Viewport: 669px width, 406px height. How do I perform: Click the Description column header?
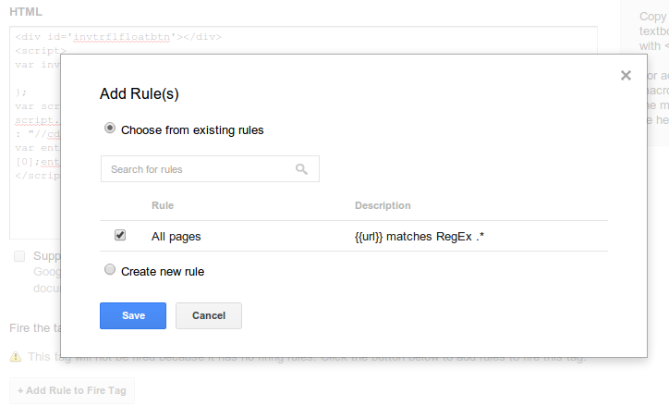[x=383, y=205]
